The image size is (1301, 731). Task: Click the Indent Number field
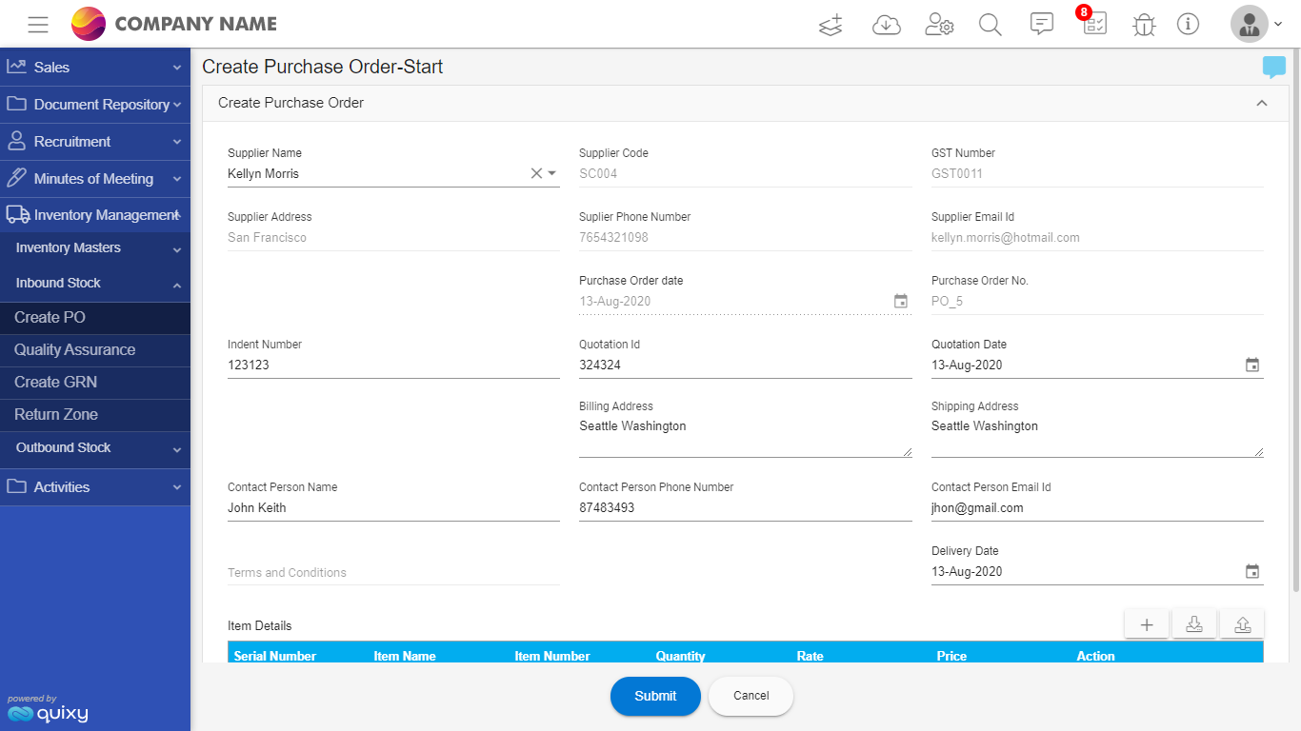pos(393,365)
